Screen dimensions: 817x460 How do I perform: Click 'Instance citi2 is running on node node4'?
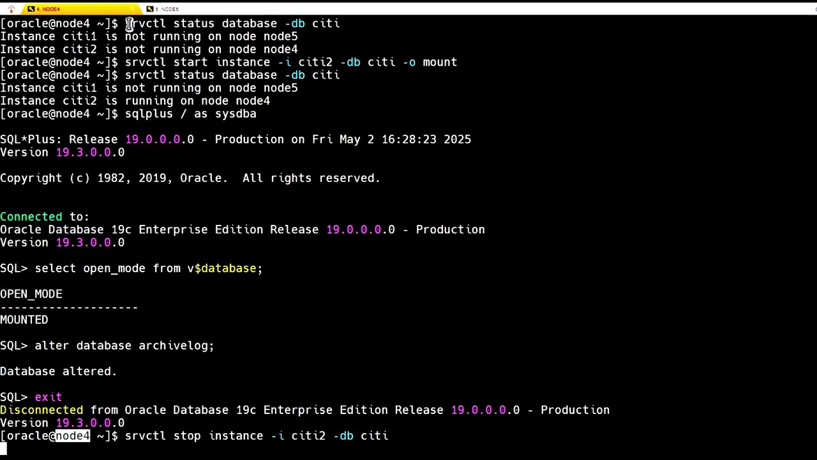[x=135, y=101]
